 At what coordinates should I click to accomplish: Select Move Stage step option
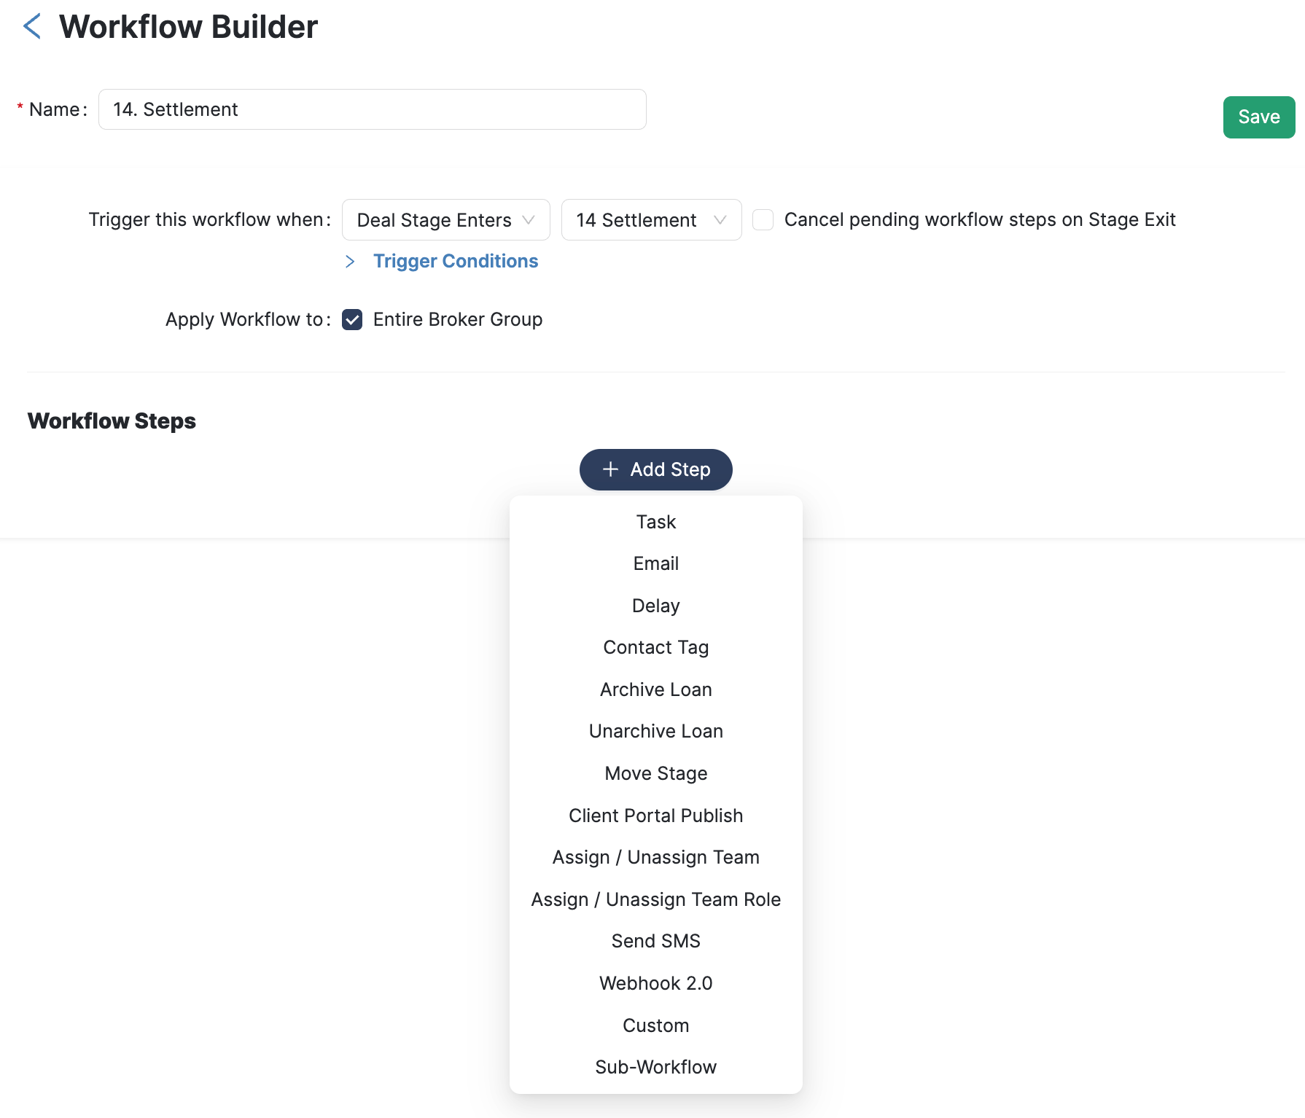pos(655,773)
